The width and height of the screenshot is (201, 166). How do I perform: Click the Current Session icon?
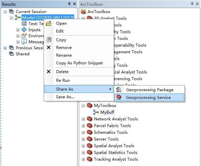coord(11,11)
